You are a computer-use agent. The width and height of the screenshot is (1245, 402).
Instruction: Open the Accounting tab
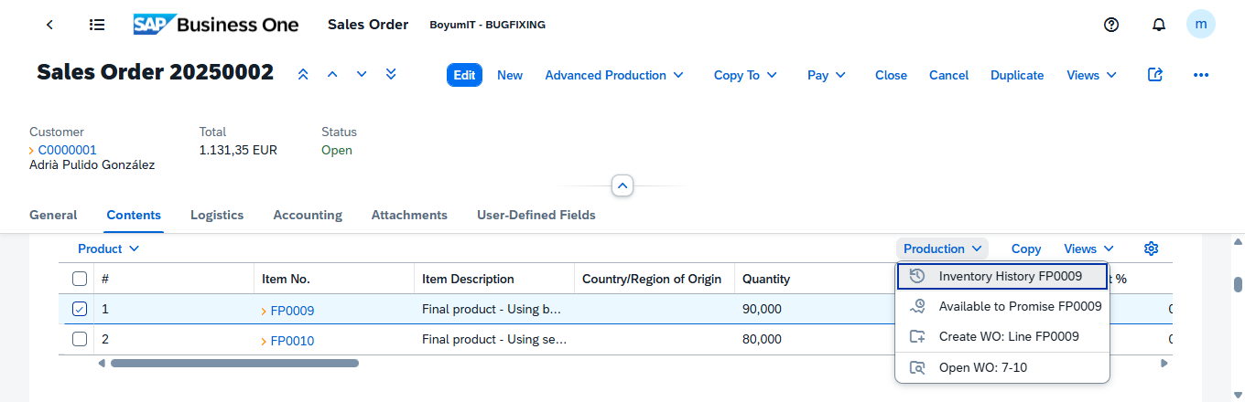(x=308, y=215)
